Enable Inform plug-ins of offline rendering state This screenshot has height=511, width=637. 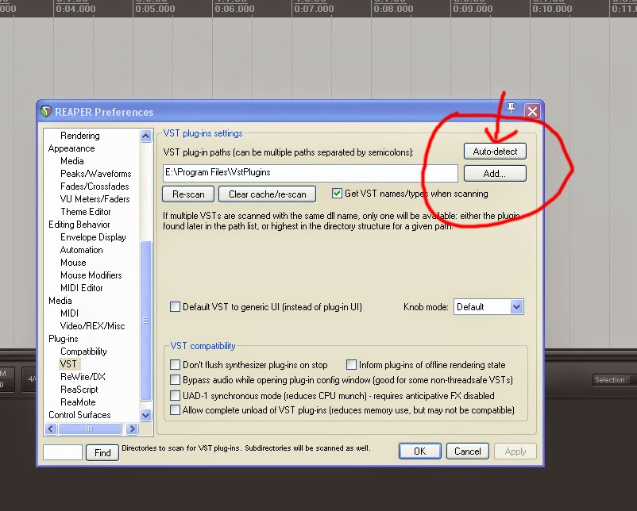(351, 364)
